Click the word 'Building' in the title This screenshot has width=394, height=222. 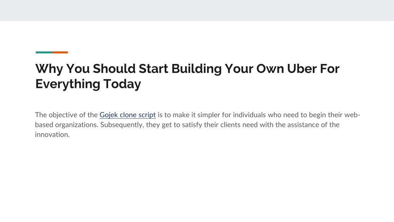(x=197, y=69)
